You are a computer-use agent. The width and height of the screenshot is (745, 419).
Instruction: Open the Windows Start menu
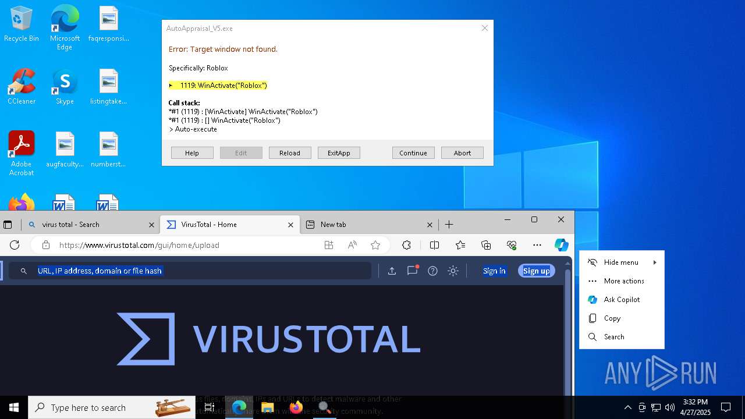[14, 407]
